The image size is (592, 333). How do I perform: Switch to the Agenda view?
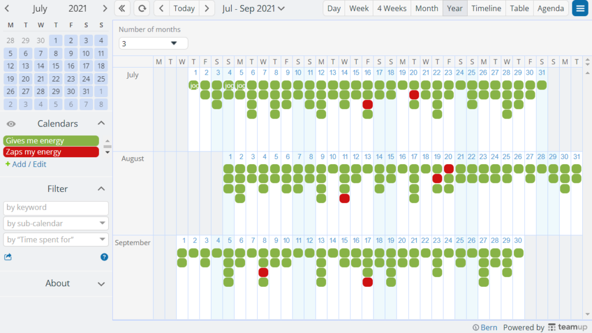[x=550, y=8]
